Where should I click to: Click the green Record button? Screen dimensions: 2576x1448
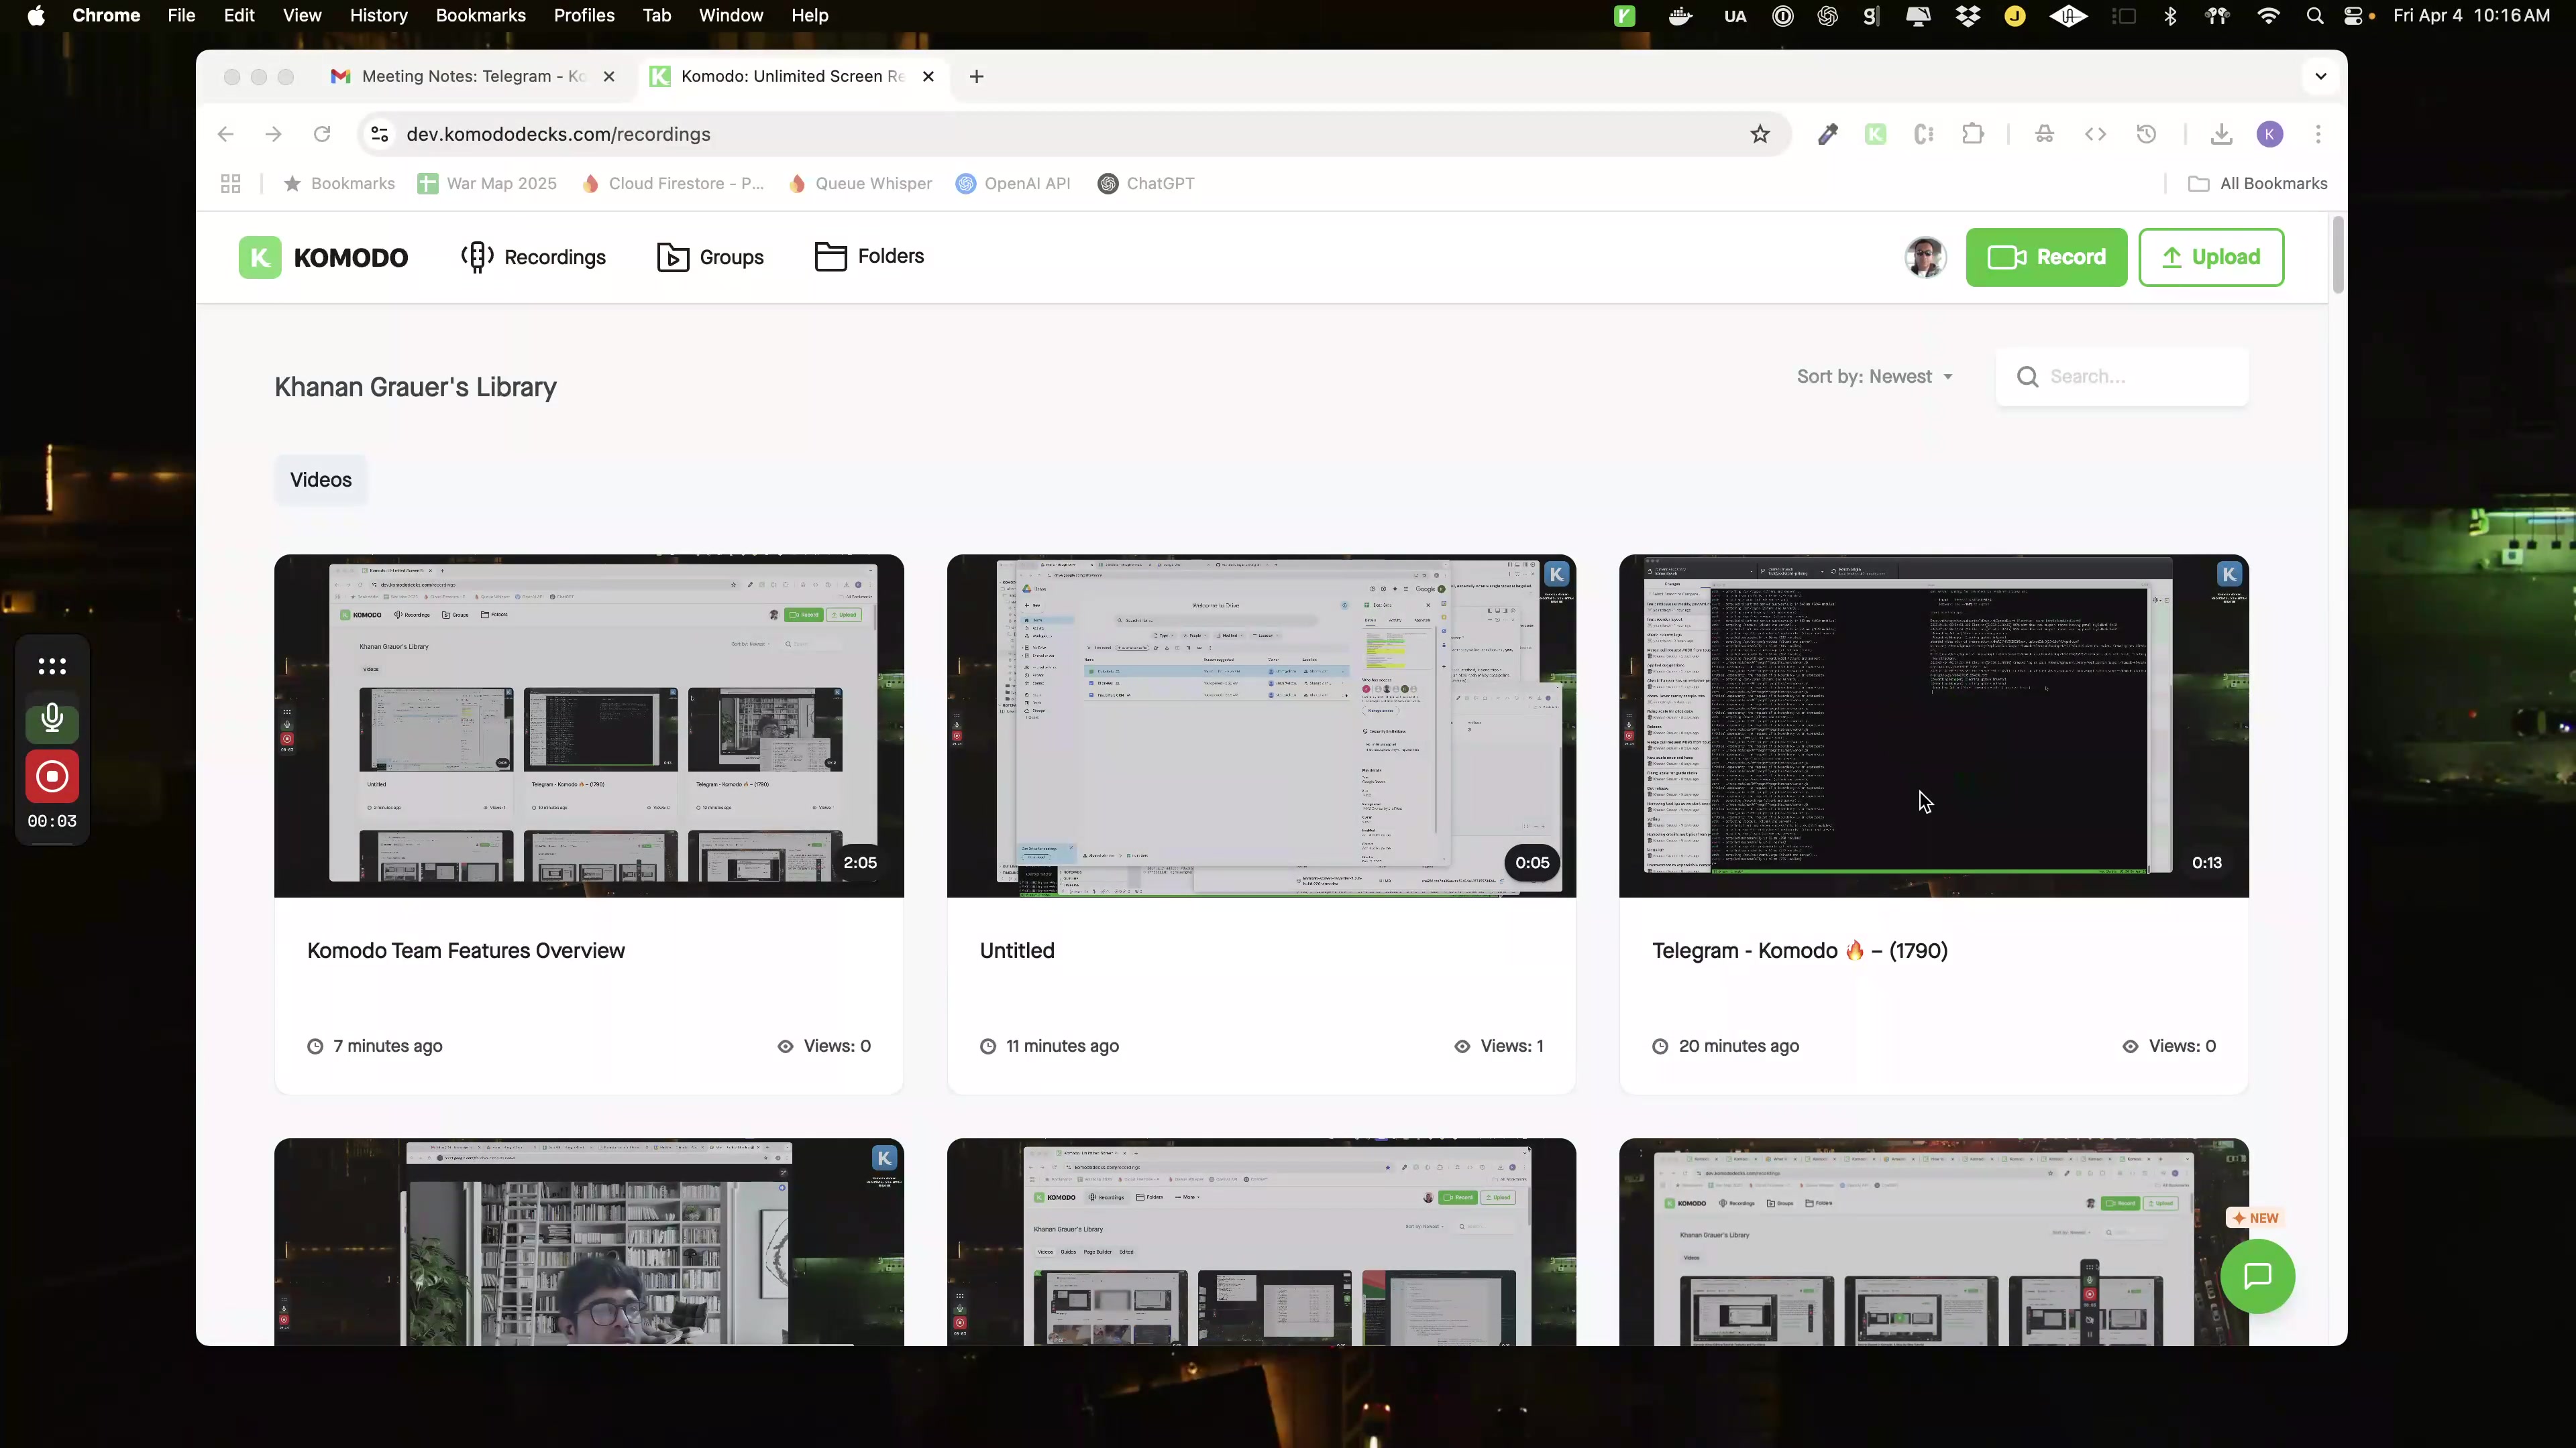2046,257
